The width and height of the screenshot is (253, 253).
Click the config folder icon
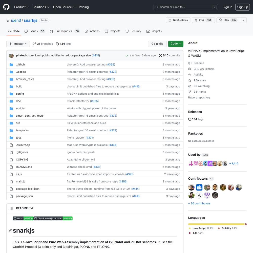click(11, 94)
